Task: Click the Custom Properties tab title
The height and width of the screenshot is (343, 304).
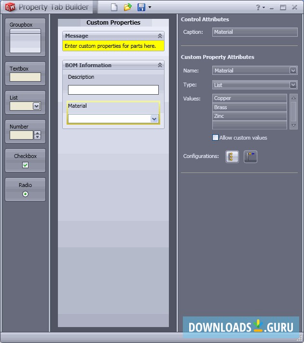Action: click(113, 23)
